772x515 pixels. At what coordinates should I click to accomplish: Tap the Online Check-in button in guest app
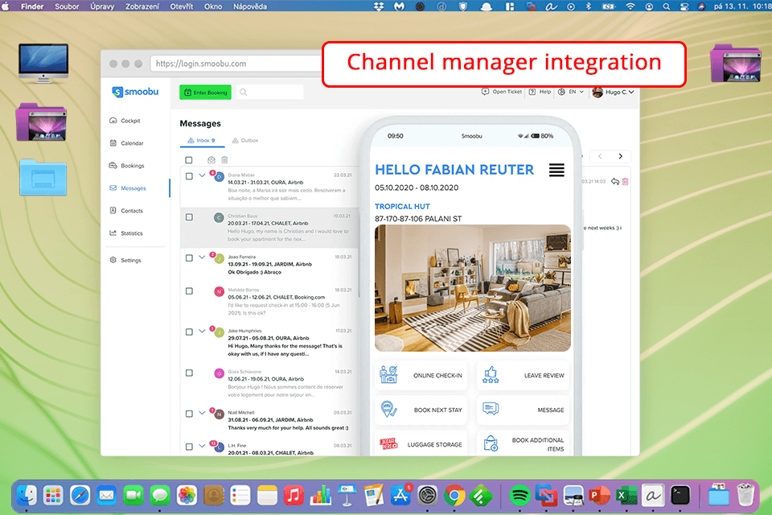421,376
